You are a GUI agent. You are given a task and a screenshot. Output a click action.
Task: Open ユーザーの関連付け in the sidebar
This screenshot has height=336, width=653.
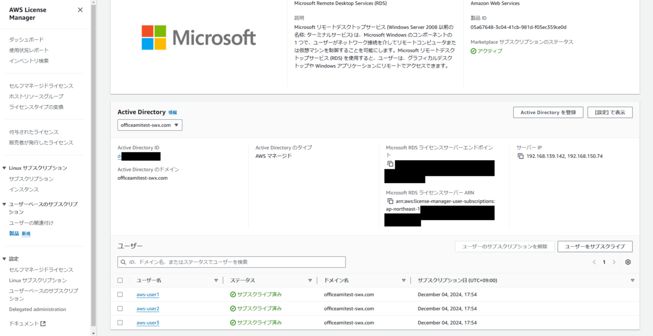pos(31,223)
